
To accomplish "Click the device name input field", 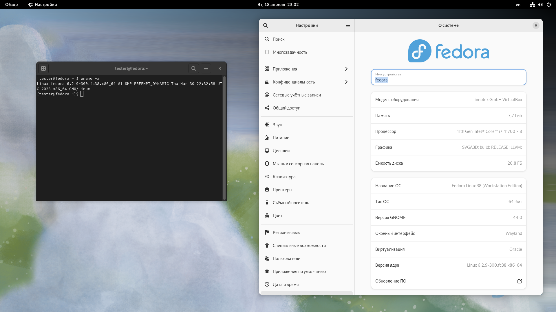I will point(448,77).
